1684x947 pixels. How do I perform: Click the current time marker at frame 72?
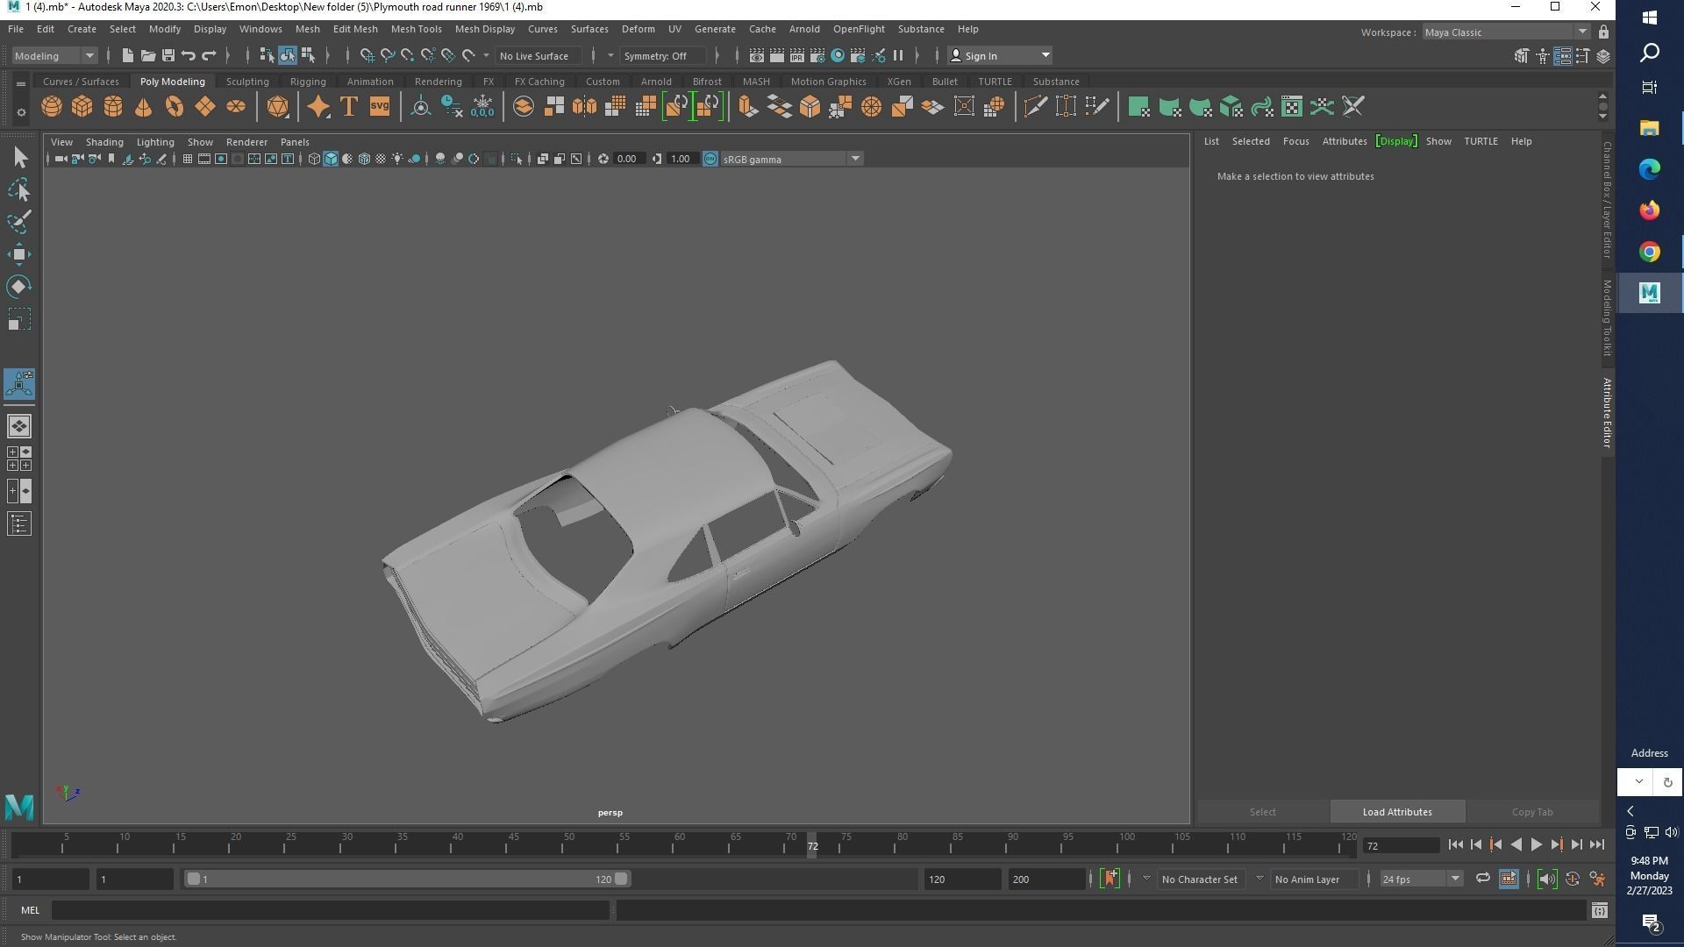[813, 846]
